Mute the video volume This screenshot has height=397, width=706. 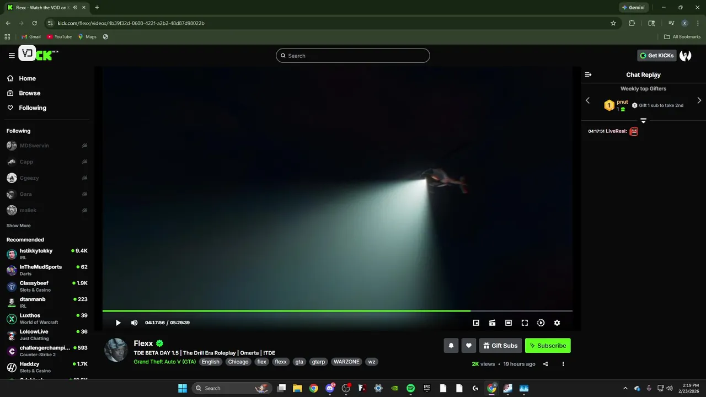[x=134, y=323]
